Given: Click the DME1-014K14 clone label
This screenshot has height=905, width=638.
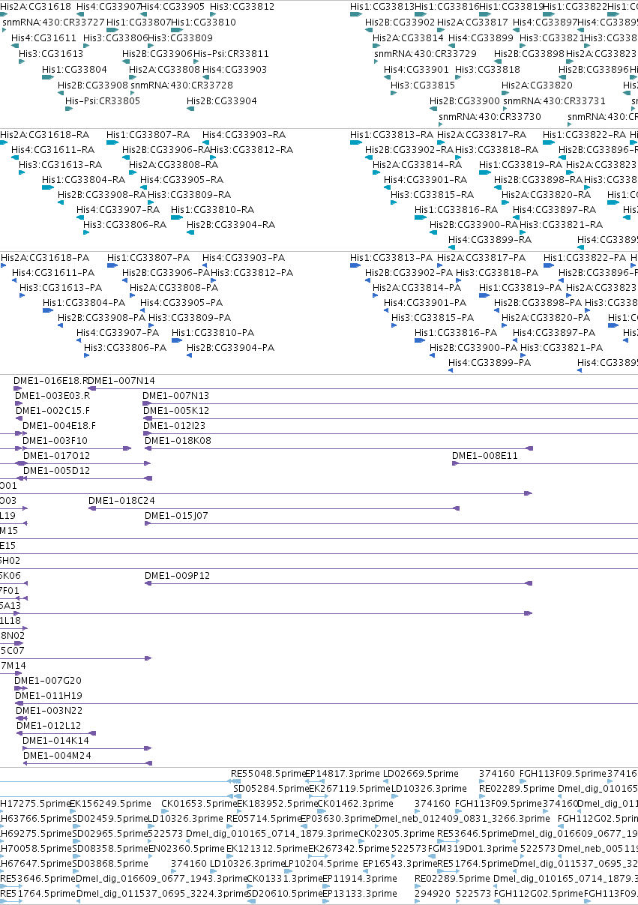Looking at the screenshot, I should coord(56,741).
